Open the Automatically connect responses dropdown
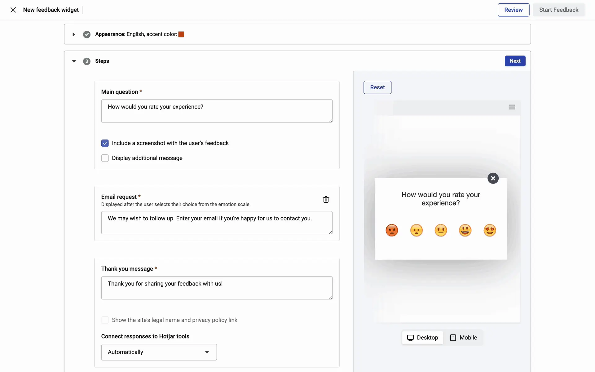The width and height of the screenshot is (595, 372). tap(159, 352)
